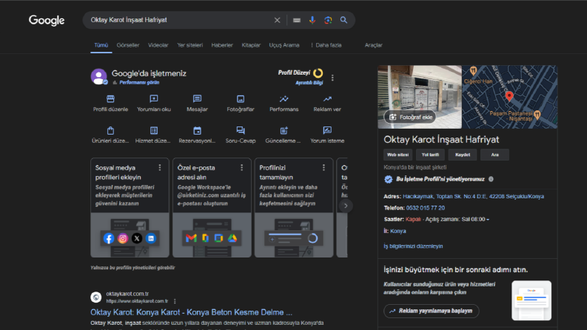Switch to the Videolar tab
587x330 pixels.
coord(158,45)
